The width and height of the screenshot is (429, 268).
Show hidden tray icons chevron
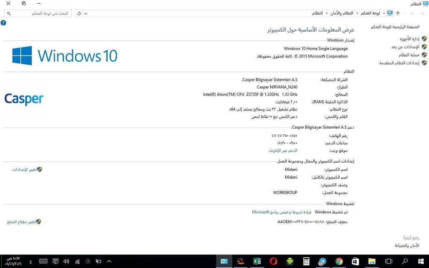pyautogui.click(x=109, y=261)
